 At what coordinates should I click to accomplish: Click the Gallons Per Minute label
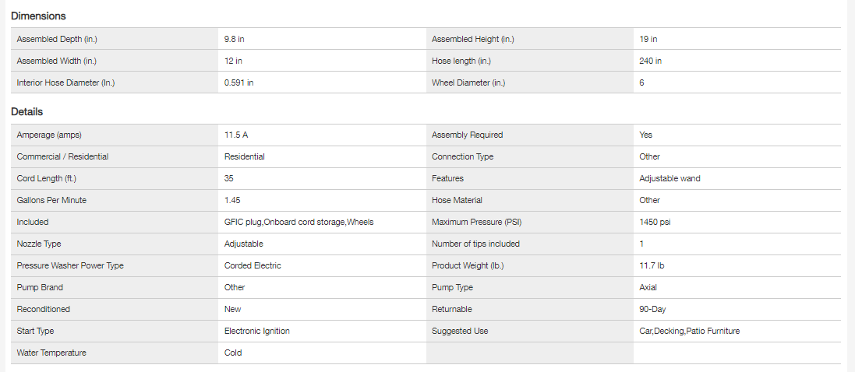click(x=51, y=200)
